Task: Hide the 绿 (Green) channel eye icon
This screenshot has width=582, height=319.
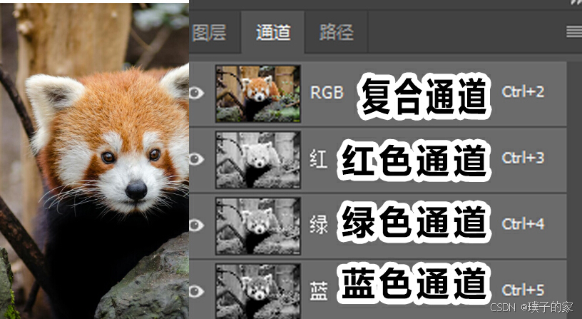Action: pyautogui.click(x=196, y=225)
